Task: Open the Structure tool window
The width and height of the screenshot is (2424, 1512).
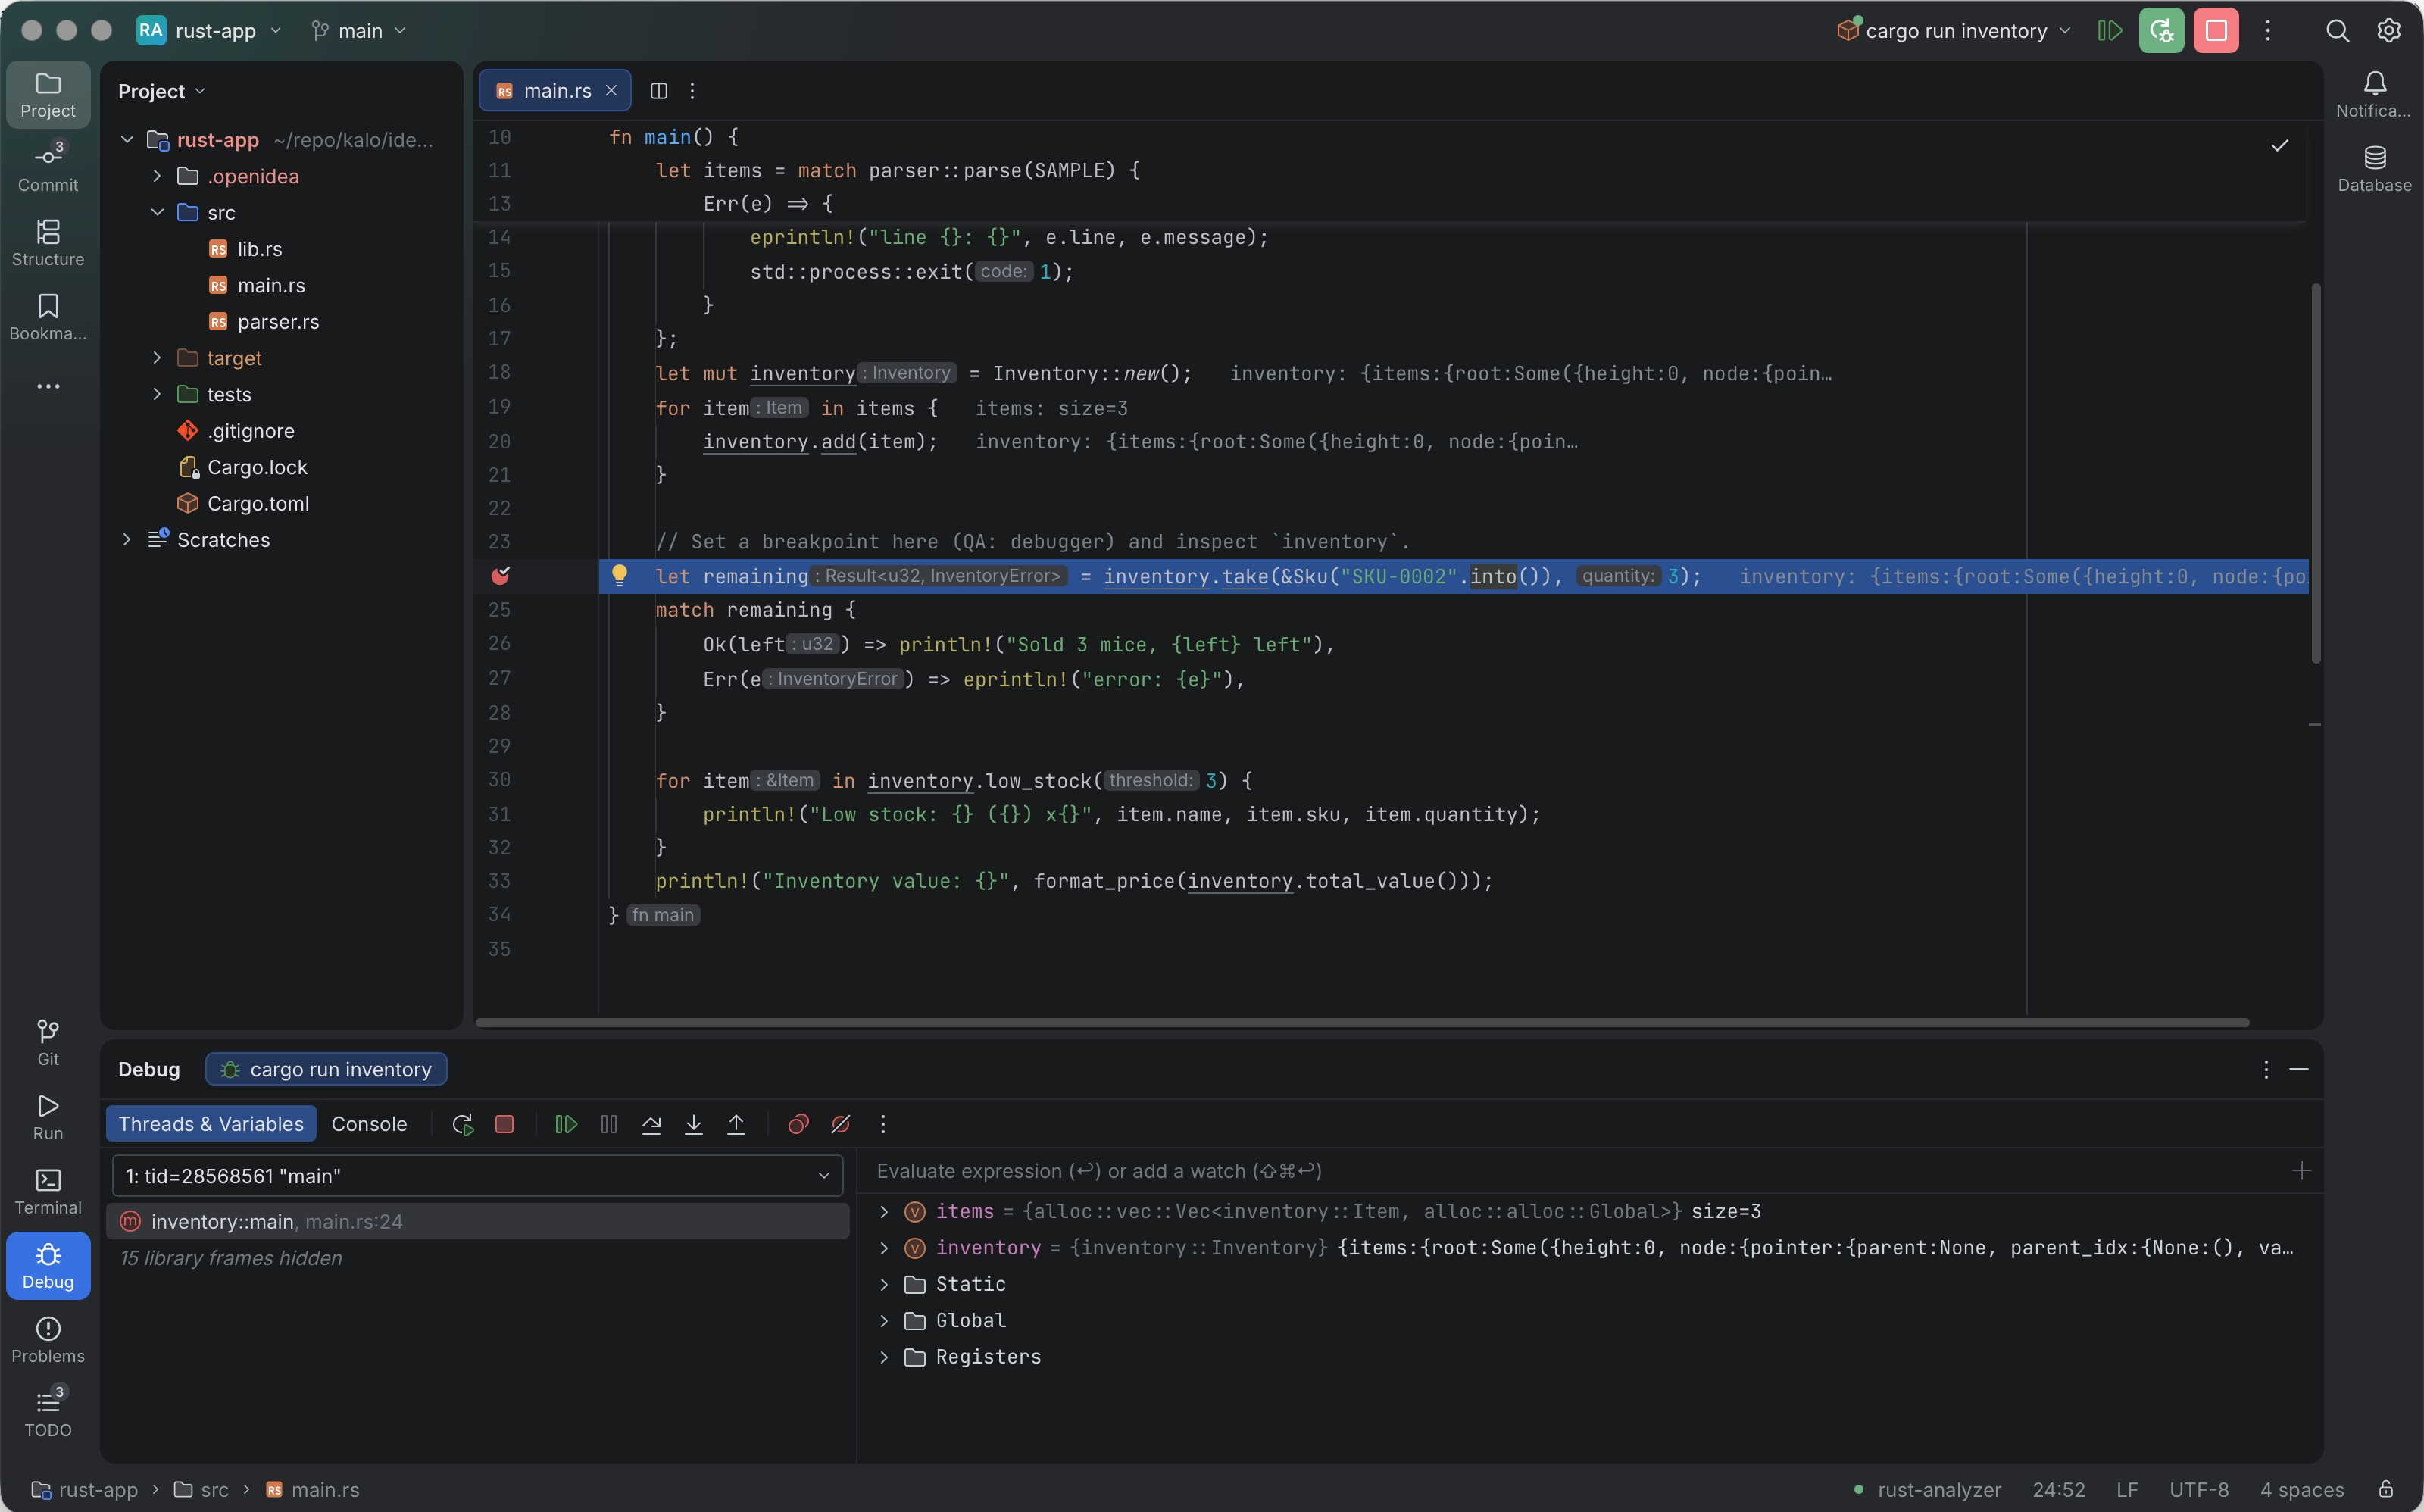Action: point(48,242)
